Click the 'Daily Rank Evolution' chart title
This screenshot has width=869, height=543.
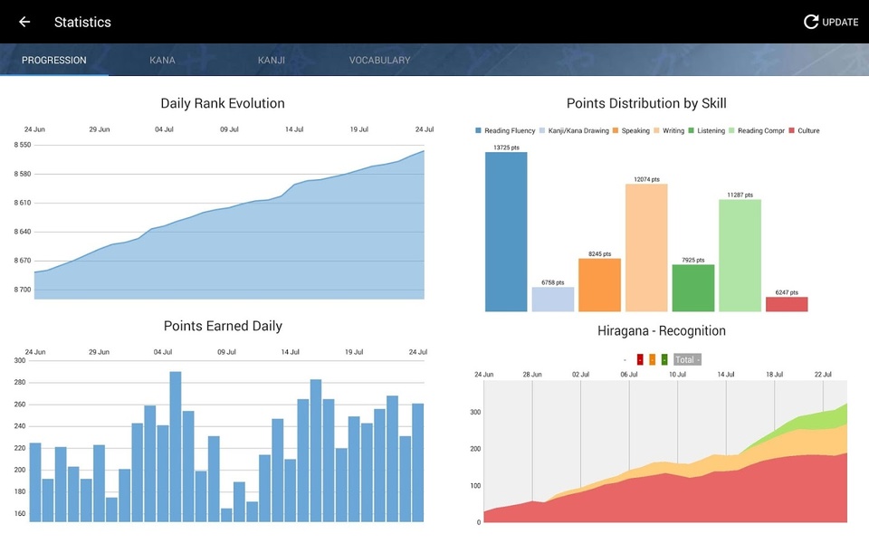point(223,103)
